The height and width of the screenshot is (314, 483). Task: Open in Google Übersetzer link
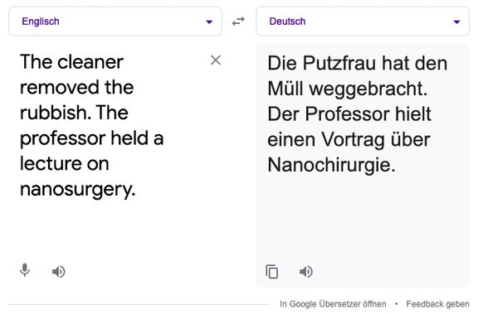pos(333,304)
